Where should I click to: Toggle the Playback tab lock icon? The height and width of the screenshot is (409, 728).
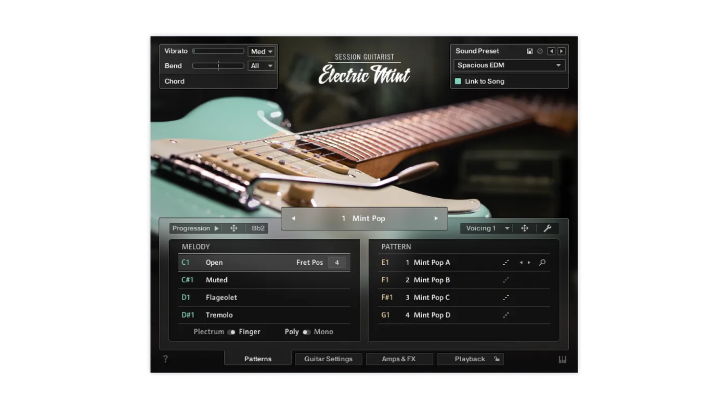pyautogui.click(x=497, y=359)
